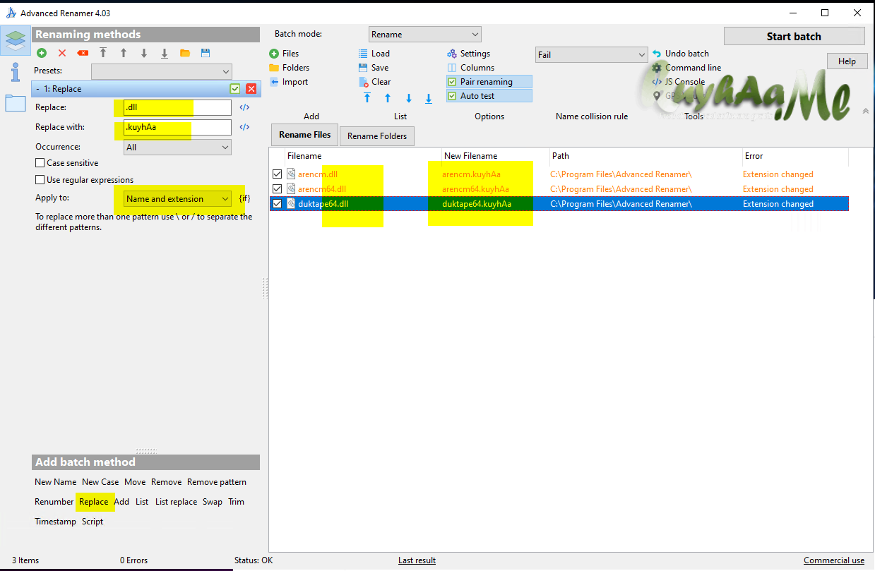Uncheck duktape64.dll file checkbox
This screenshot has width=875, height=571.
(278, 204)
